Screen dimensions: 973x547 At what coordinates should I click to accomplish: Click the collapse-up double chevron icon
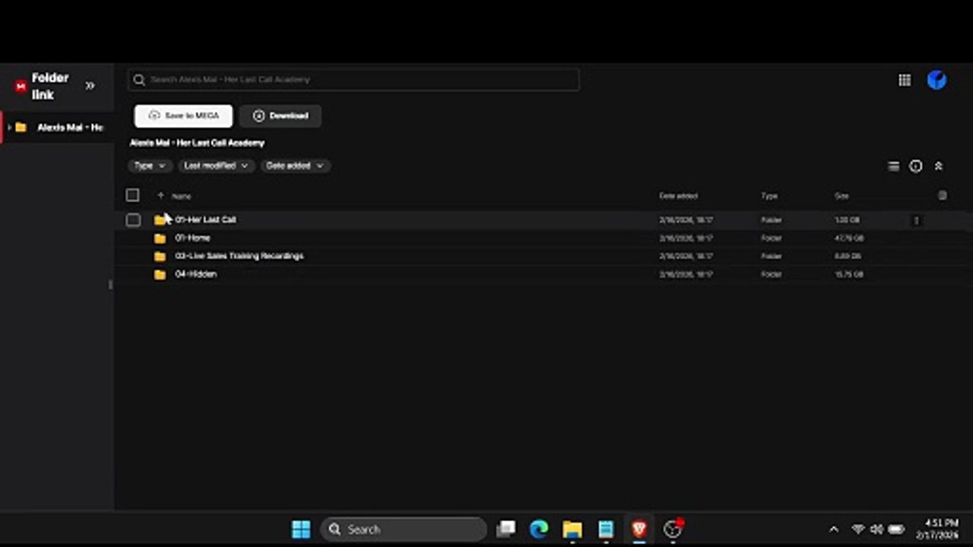(939, 166)
